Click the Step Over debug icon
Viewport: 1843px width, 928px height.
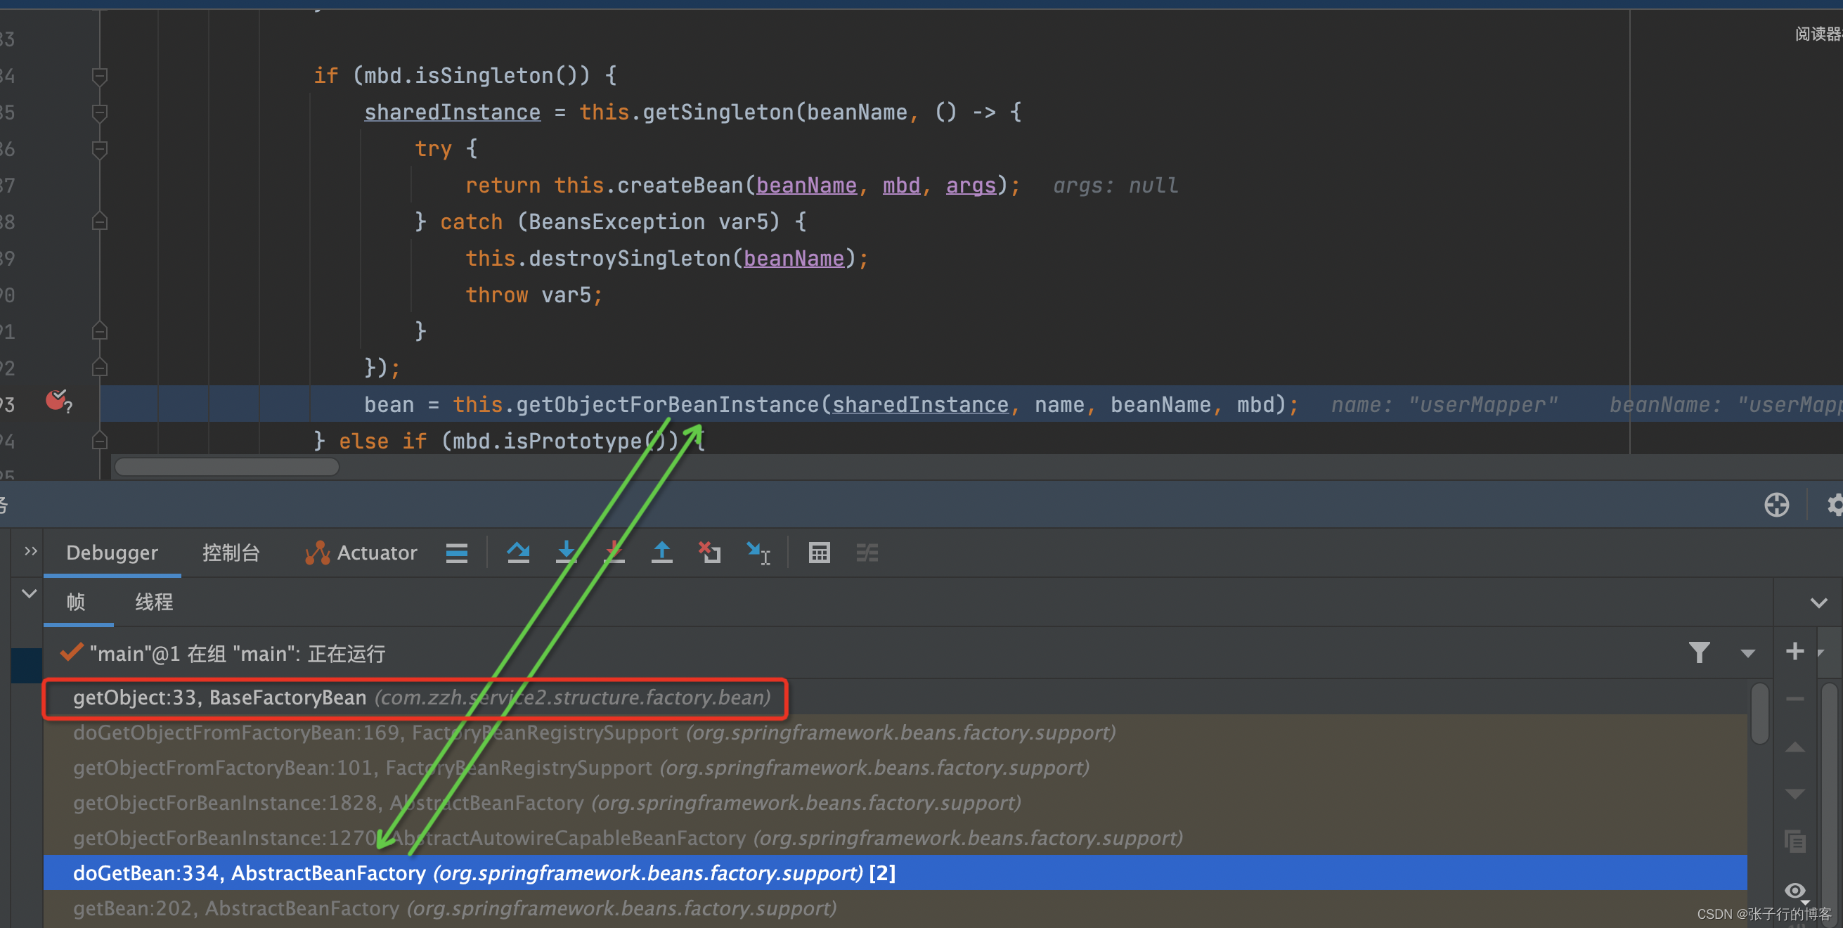coord(518,553)
